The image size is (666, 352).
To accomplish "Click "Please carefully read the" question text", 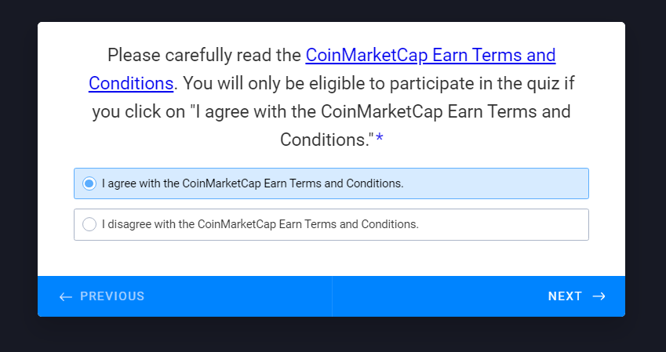I will (x=204, y=56).
